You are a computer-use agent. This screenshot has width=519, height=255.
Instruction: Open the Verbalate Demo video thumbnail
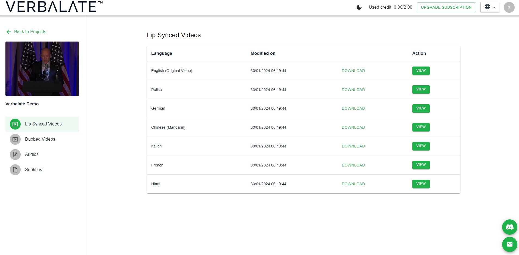tap(42, 69)
